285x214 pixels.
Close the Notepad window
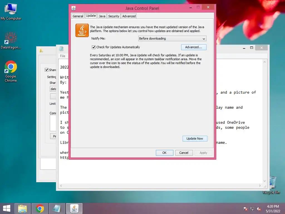coord(262,48)
